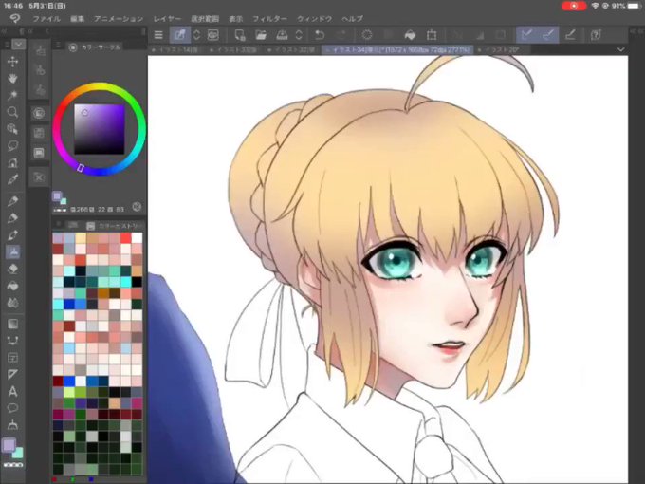Click the New canvas icon
This screenshot has width=645, height=484.
(x=239, y=35)
